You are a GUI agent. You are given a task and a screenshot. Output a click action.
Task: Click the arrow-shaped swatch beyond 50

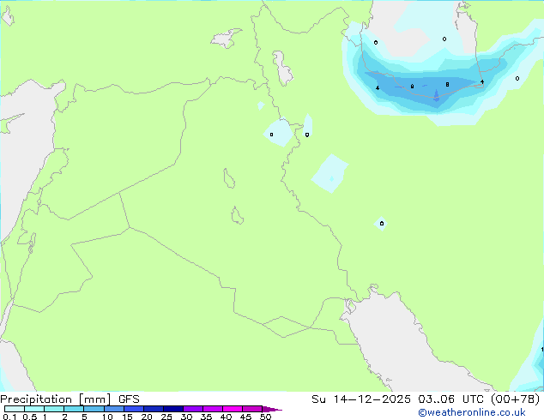pos(272,409)
